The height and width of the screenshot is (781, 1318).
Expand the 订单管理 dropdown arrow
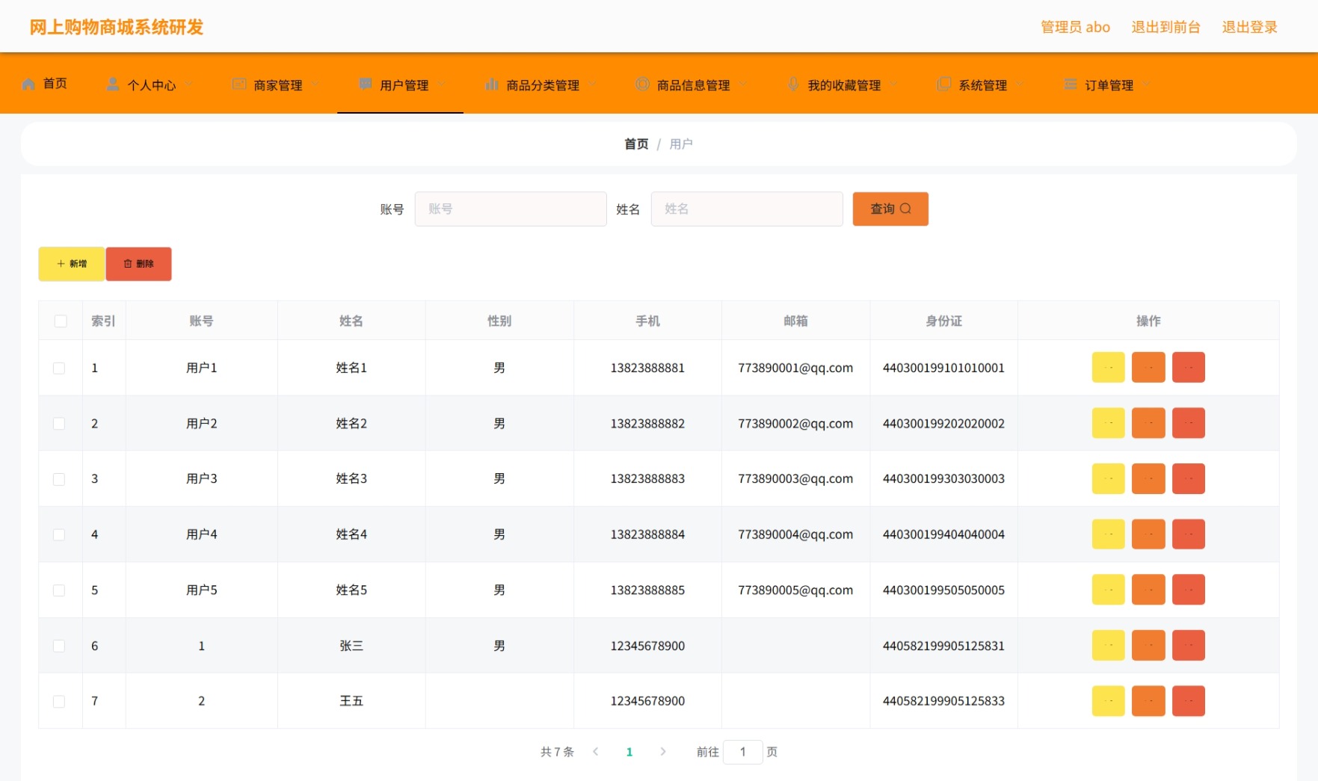[1146, 84]
